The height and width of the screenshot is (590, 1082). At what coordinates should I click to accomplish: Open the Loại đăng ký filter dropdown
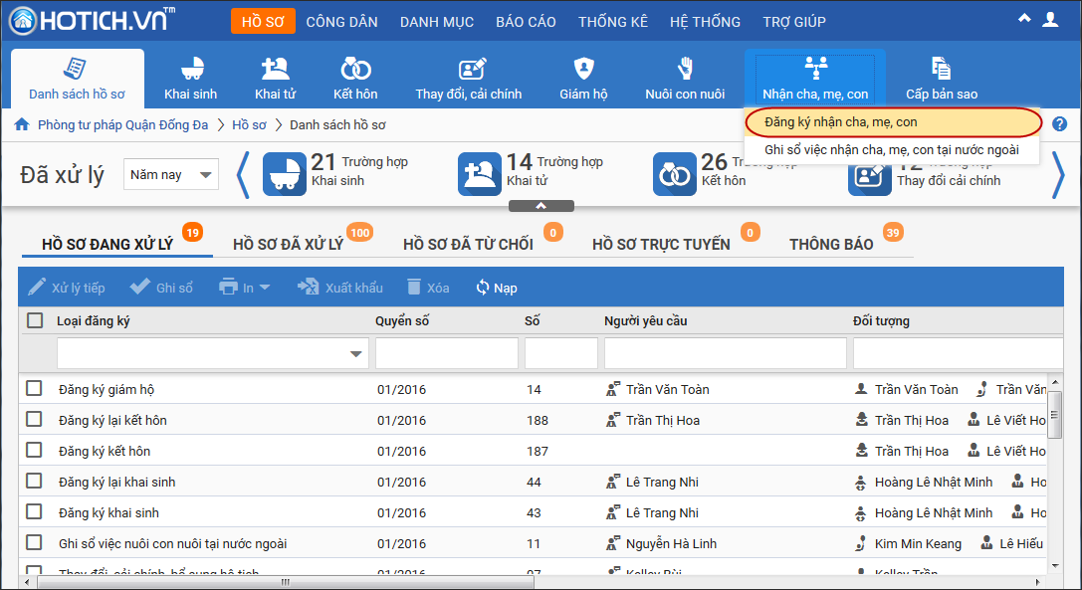356,354
